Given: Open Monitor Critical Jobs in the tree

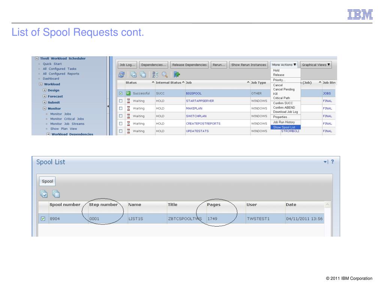Looking at the screenshot, I should [x=67, y=119].
